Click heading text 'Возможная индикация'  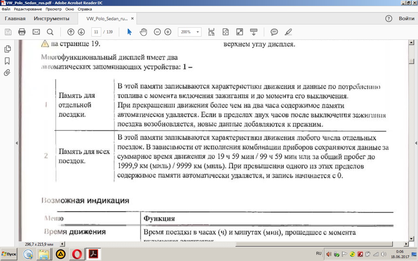pyautogui.click(x=85, y=200)
